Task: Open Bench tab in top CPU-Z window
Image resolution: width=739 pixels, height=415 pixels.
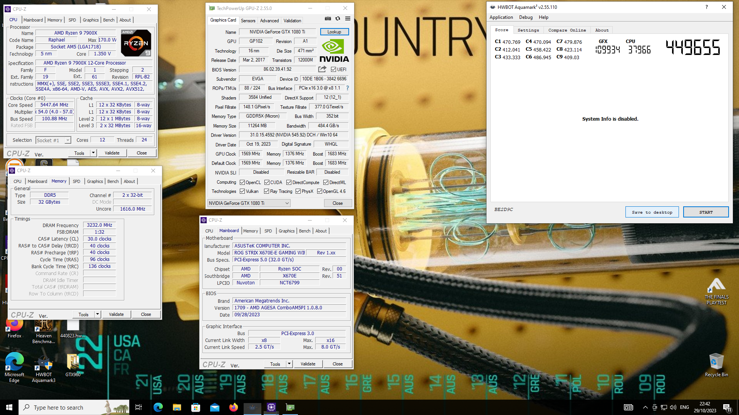Action: pyautogui.click(x=109, y=20)
